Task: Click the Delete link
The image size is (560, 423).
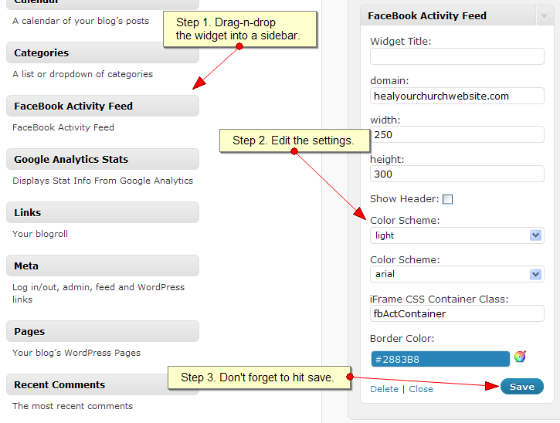Action: (x=384, y=389)
